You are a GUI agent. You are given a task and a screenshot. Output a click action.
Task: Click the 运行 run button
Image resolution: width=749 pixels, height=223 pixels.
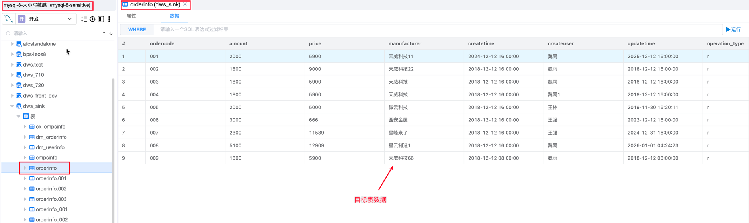(x=733, y=29)
